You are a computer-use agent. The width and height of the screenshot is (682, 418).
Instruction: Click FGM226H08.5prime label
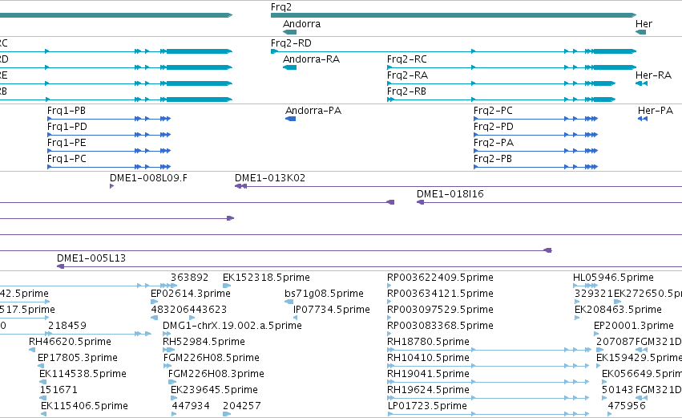tap(211, 358)
